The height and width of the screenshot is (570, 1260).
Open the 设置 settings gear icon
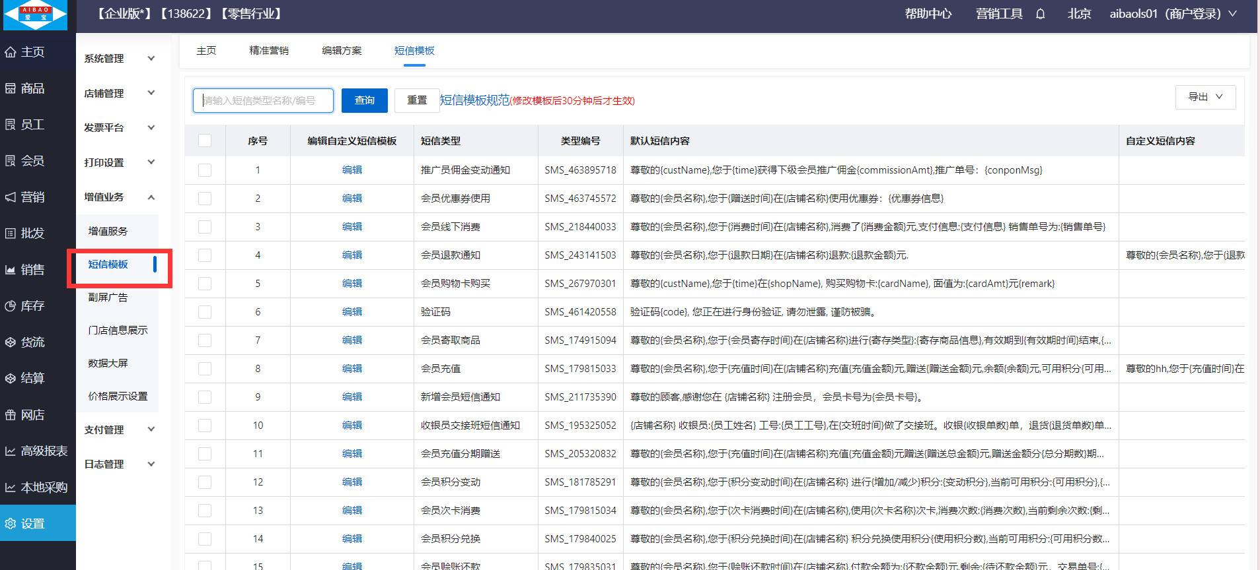pyautogui.click(x=11, y=524)
